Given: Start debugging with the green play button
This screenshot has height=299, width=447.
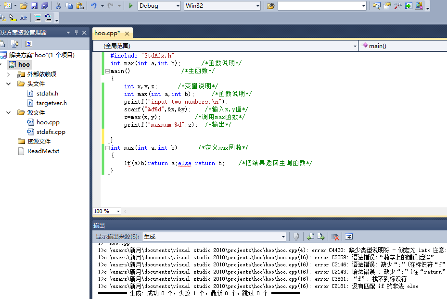Looking at the screenshot, I should 130,6.
